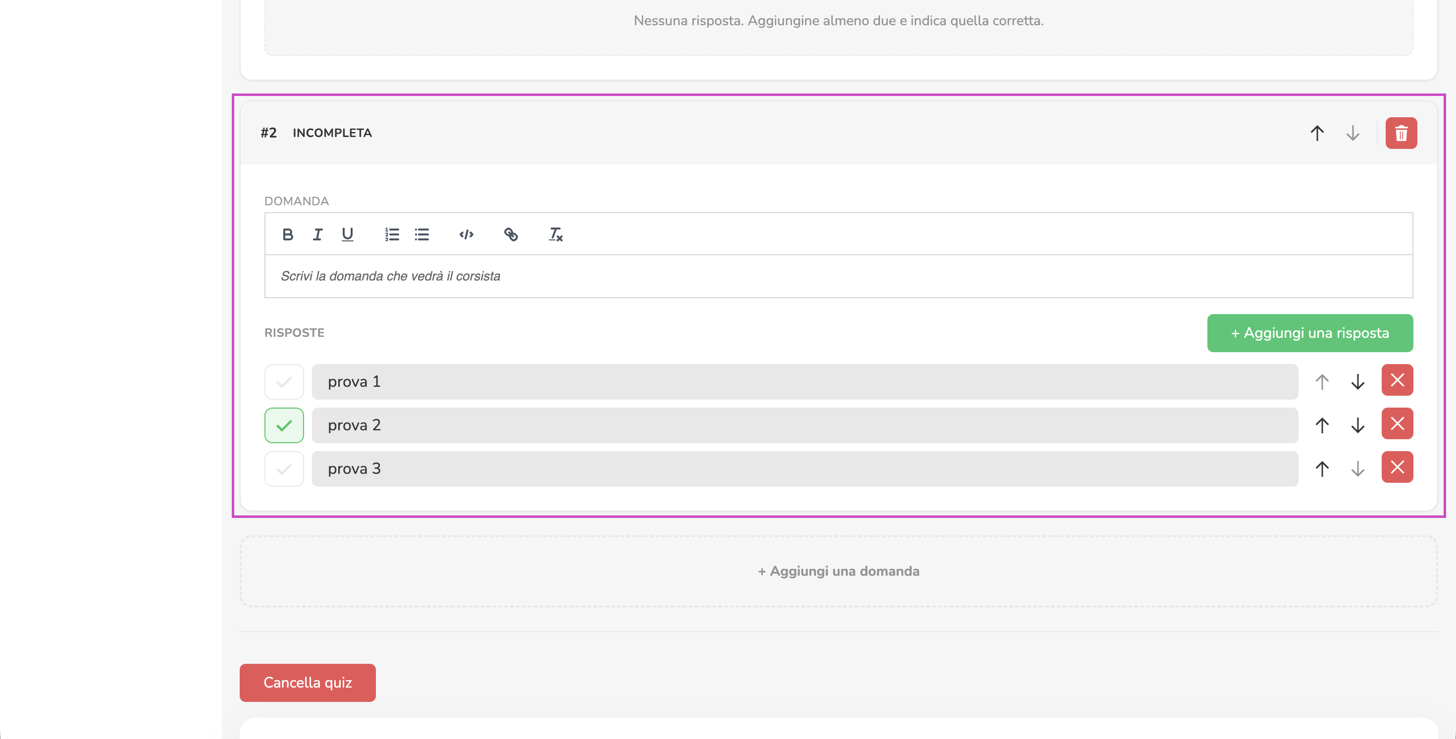This screenshot has height=739, width=1456.
Task: Click the INCOMPLETA status label
Action: point(332,133)
